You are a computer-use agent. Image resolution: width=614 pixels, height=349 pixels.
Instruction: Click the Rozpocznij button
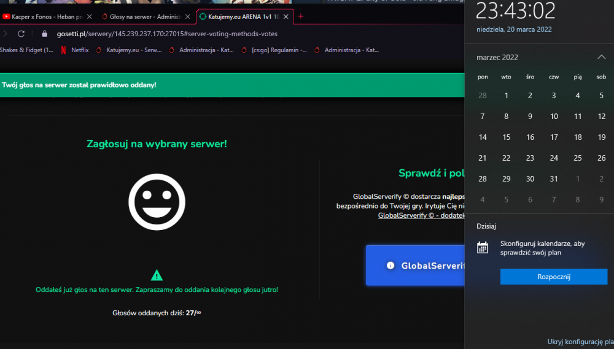554,277
